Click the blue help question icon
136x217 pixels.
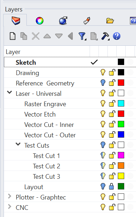click(117, 36)
